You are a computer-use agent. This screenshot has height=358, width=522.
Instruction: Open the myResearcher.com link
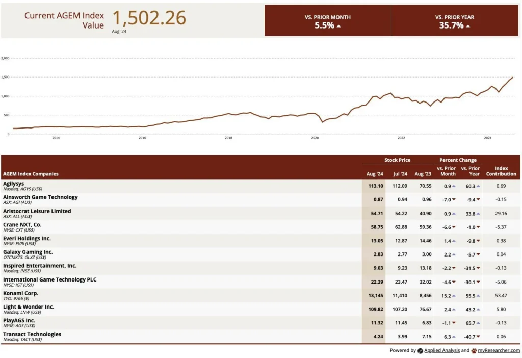coord(499,351)
